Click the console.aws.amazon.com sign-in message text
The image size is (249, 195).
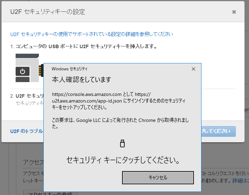pos(119,101)
